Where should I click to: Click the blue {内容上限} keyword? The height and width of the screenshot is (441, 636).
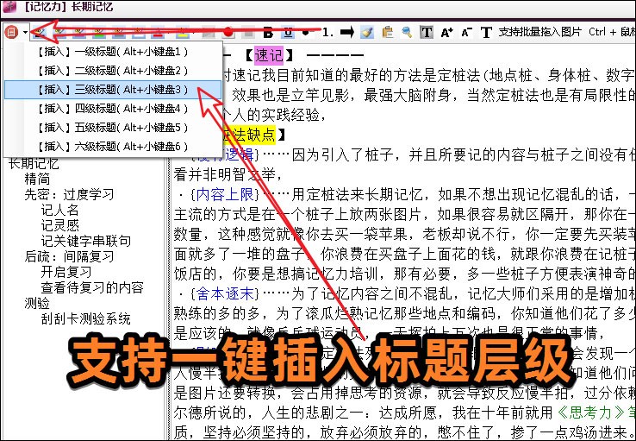pos(225,194)
